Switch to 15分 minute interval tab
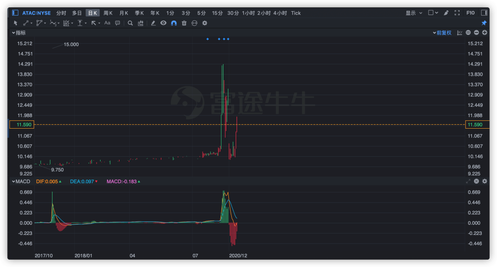Viewport: 497px width, 267px height. (217, 13)
